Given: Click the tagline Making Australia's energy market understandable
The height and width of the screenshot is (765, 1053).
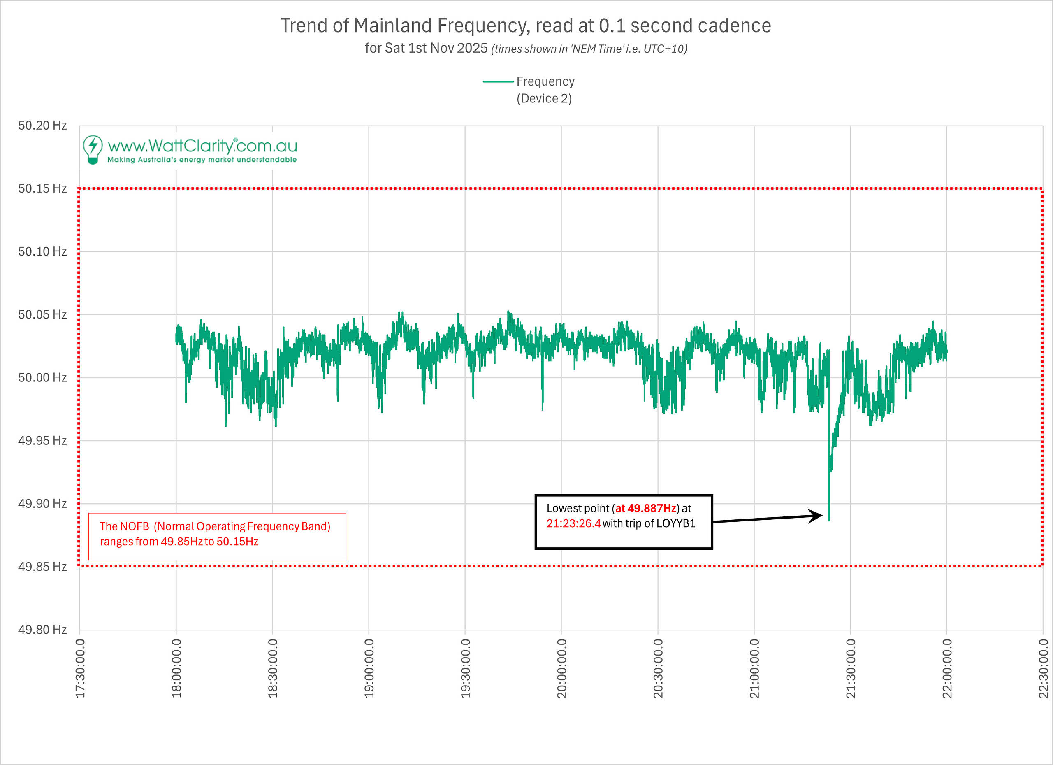Looking at the screenshot, I should point(202,160).
